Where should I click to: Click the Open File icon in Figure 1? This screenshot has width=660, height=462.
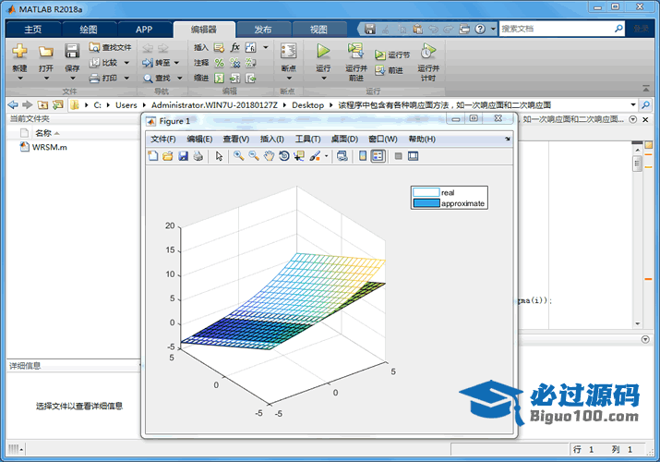[168, 156]
